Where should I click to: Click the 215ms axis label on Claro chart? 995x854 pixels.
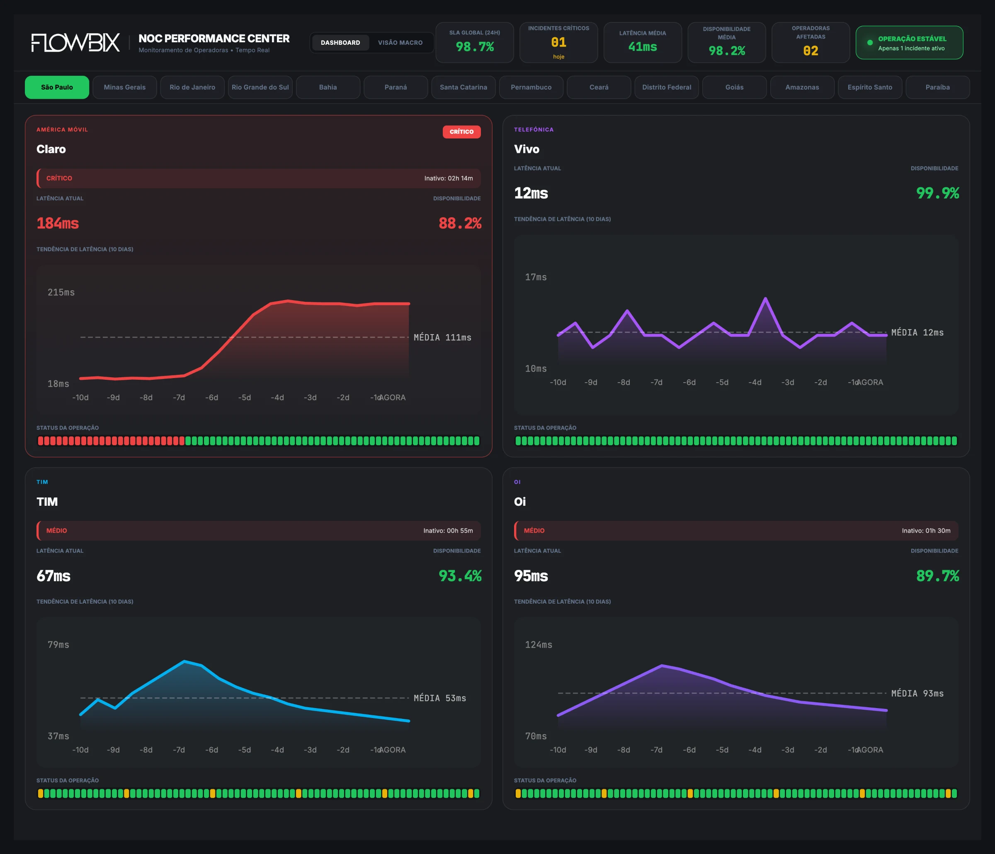pyautogui.click(x=61, y=293)
